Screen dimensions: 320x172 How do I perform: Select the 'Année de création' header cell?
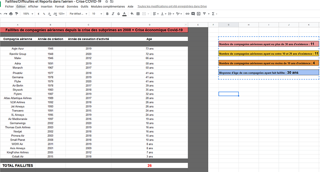pyautogui.click(x=50, y=39)
